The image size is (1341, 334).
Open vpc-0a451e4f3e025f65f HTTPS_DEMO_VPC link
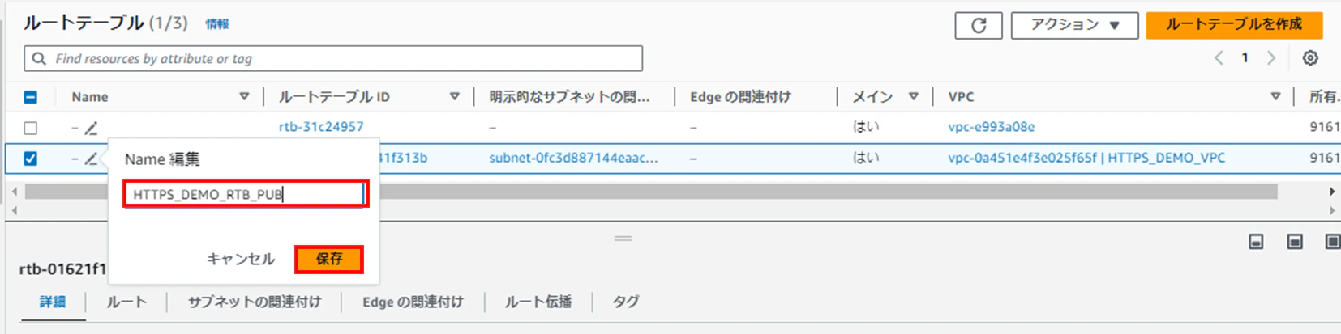point(1086,158)
